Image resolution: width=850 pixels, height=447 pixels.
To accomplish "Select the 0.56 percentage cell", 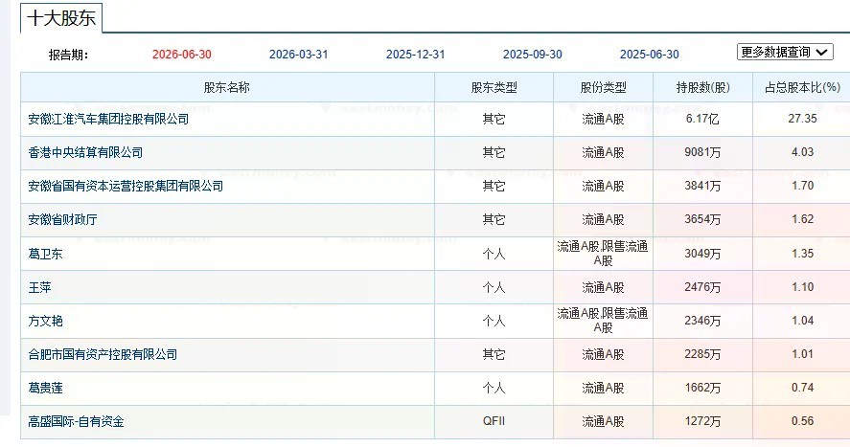I will [x=802, y=421].
